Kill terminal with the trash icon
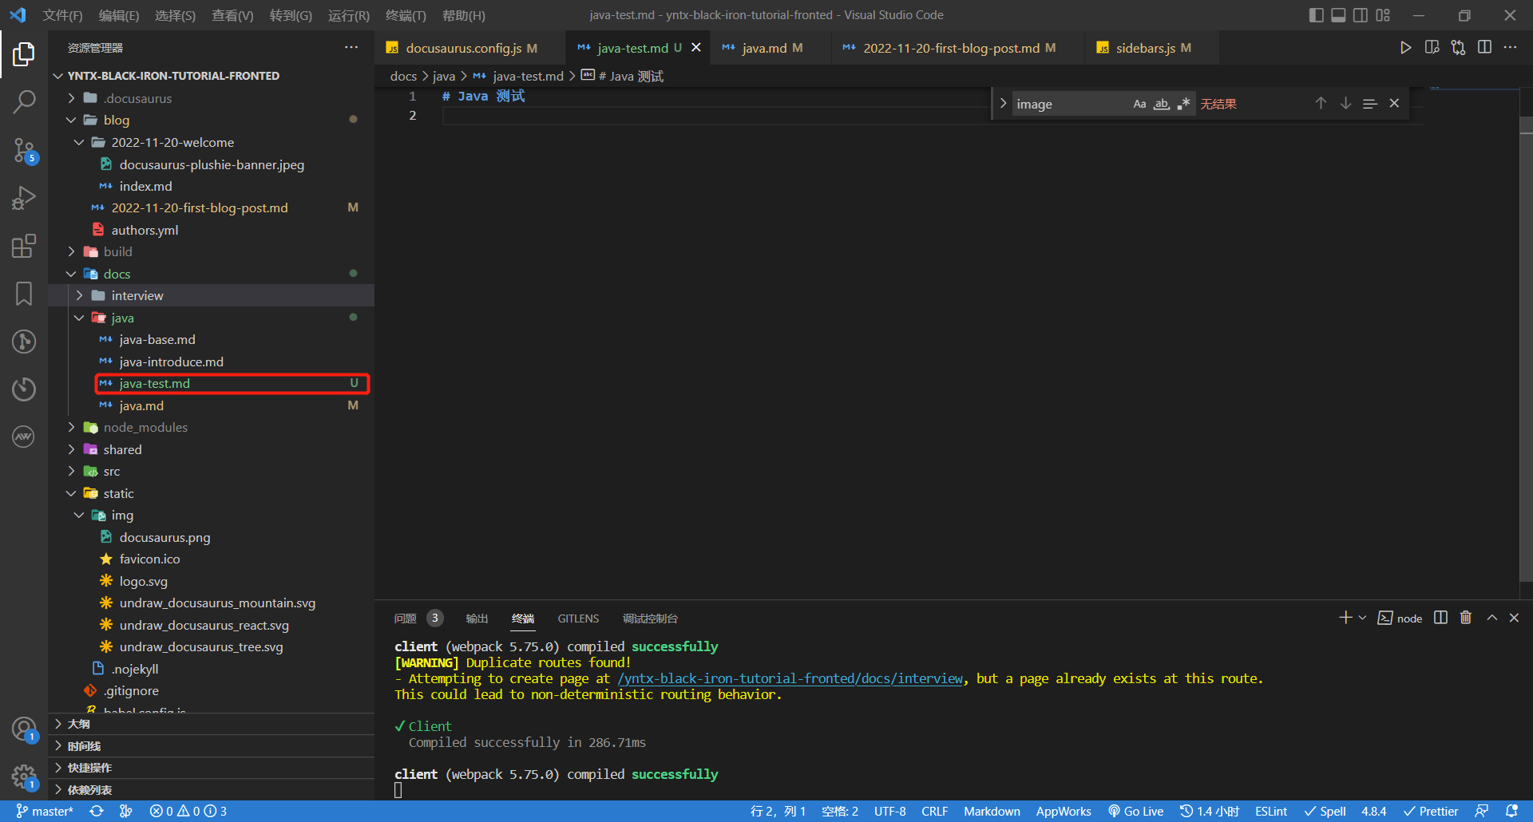The image size is (1533, 822). tap(1466, 618)
